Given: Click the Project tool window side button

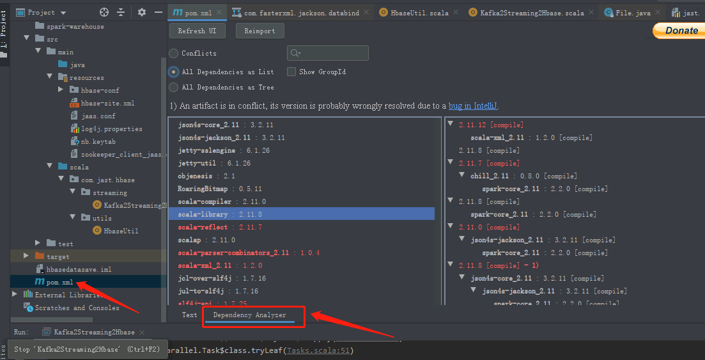Looking at the screenshot, I should [x=4, y=33].
